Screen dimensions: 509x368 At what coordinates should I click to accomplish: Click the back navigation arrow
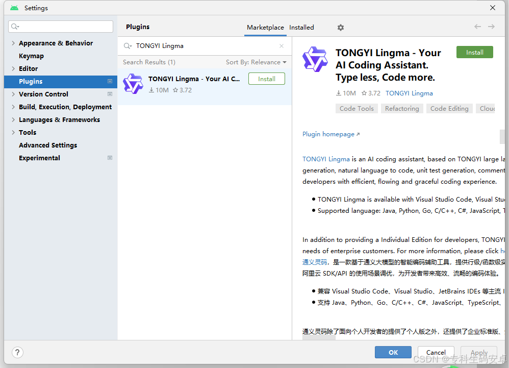tap(477, 27)
